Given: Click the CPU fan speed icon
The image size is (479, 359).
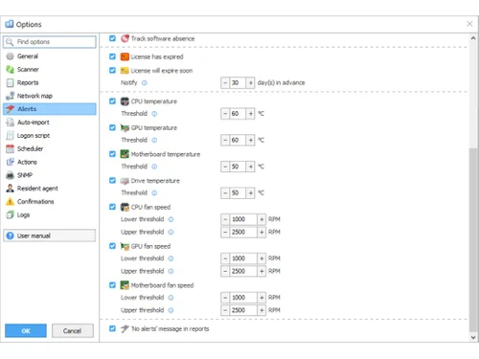Looking at the screenshot, I should tap(125, 207).
